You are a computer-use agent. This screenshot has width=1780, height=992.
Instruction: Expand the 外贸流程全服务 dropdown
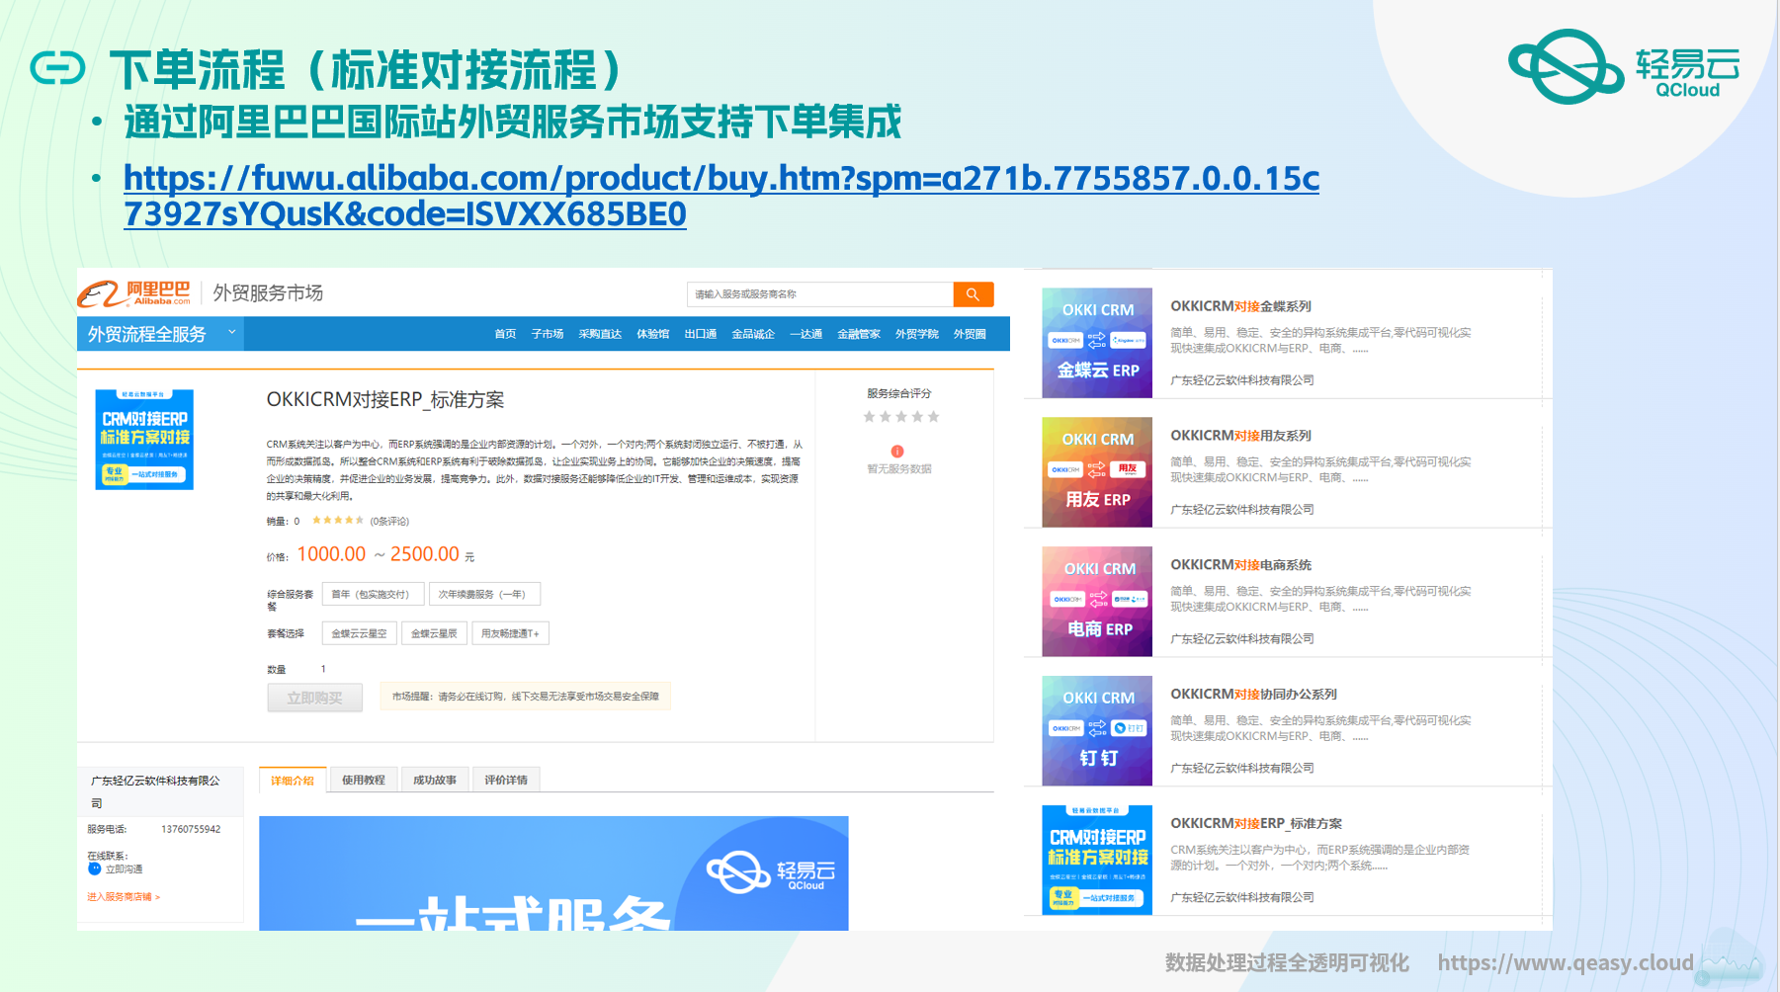(x=160, y=334)
